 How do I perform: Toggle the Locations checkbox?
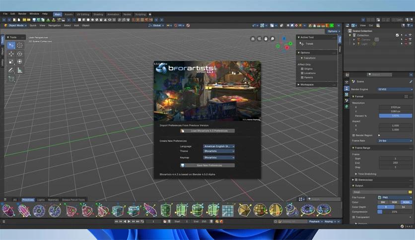click(x=302, y=73)
